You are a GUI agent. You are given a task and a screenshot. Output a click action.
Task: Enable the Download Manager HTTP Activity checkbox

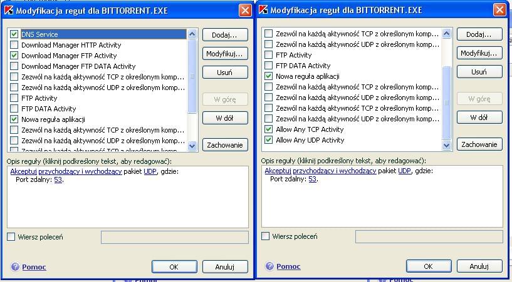pos(14,44)
